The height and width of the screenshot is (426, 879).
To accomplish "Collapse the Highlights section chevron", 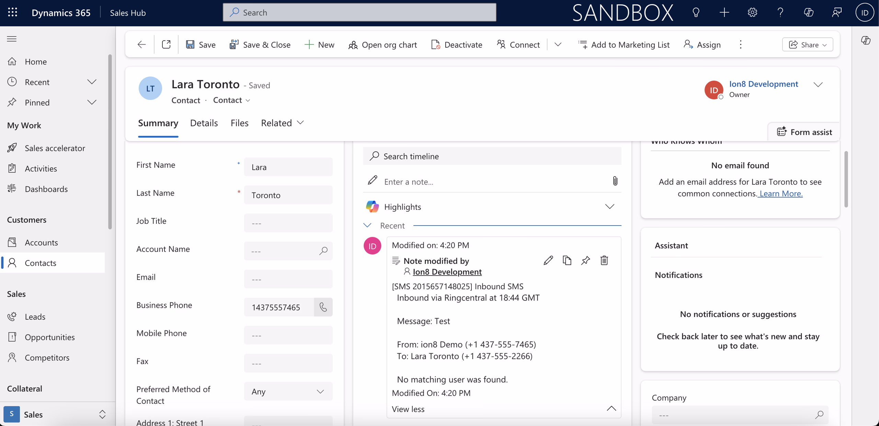I will 609,206.
